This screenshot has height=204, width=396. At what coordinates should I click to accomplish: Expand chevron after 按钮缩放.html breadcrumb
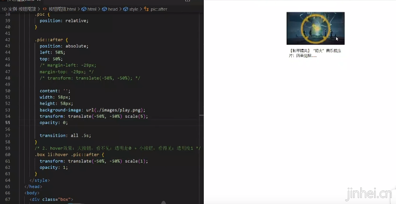coord(79,9)
